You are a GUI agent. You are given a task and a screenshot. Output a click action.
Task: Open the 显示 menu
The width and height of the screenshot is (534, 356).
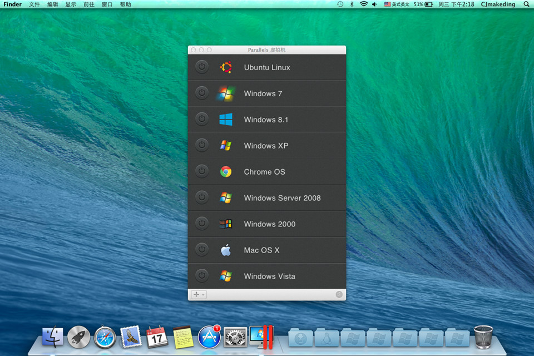point(71,4)
